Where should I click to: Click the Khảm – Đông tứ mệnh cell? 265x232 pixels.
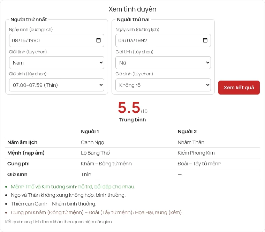[106, 164]
